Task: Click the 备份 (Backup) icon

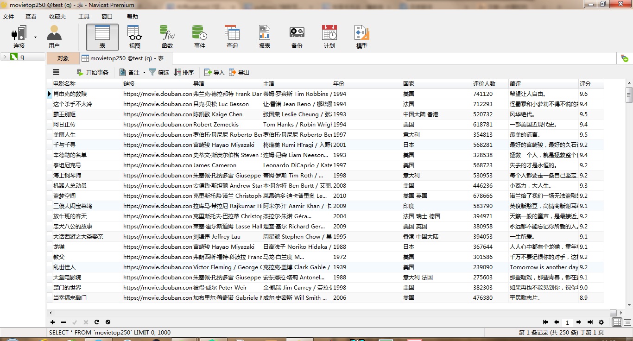Action: [297, 37]
